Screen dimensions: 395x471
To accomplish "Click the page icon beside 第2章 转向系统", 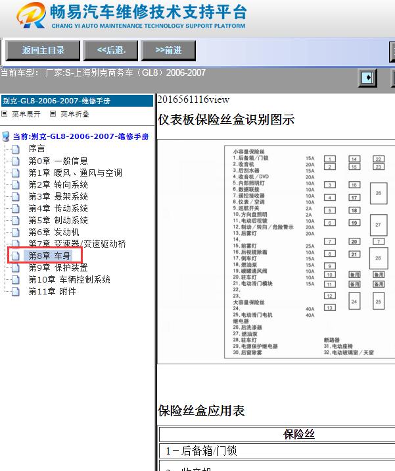I will click(x=16, y=184).
